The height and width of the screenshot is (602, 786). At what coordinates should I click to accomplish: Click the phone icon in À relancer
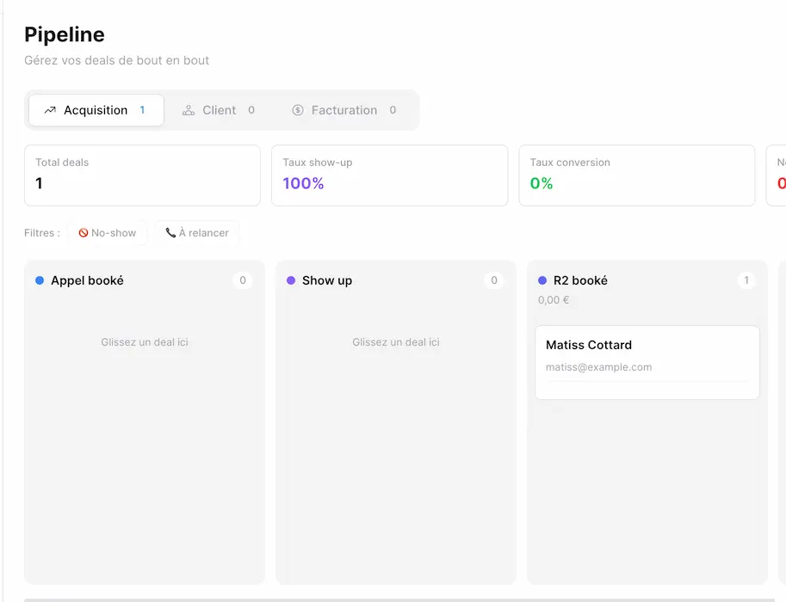coord(170,233)
